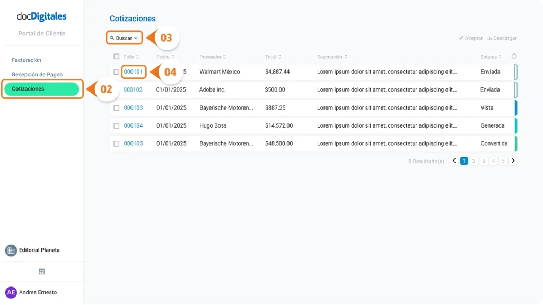Image resolution: width=543 pixels, height=305 pixels.
Task: Click the docDigitales logo
Action: point(41,16)
